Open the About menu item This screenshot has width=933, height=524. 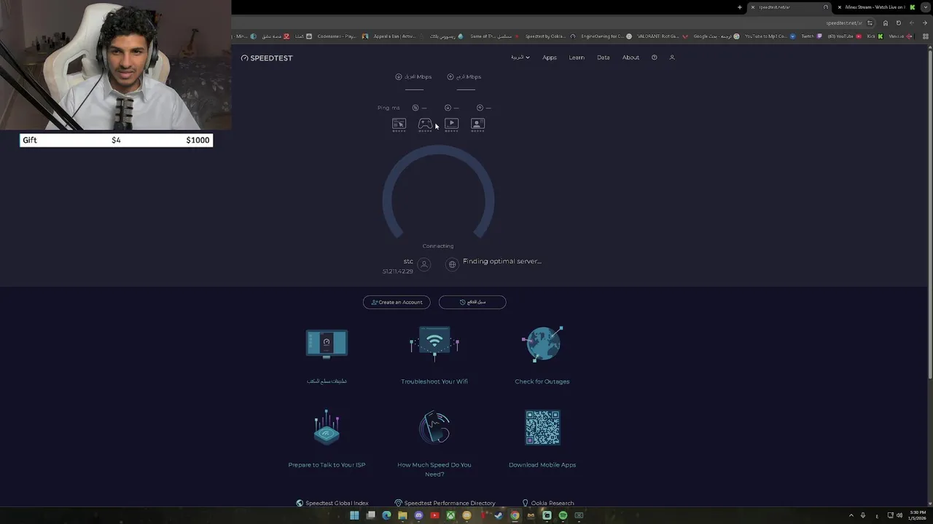(x=631, y=57)
